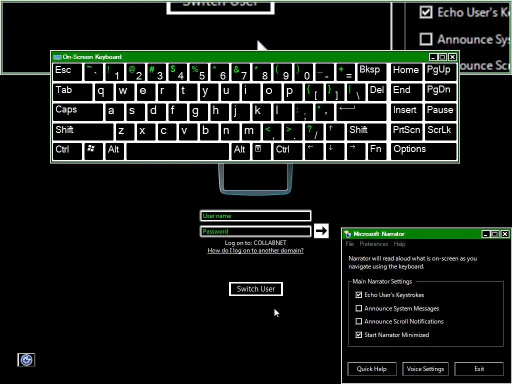The width and height of the screenshot is (512, 384).
Task: Tap the Caps key
Action: (x=77, y=112)
